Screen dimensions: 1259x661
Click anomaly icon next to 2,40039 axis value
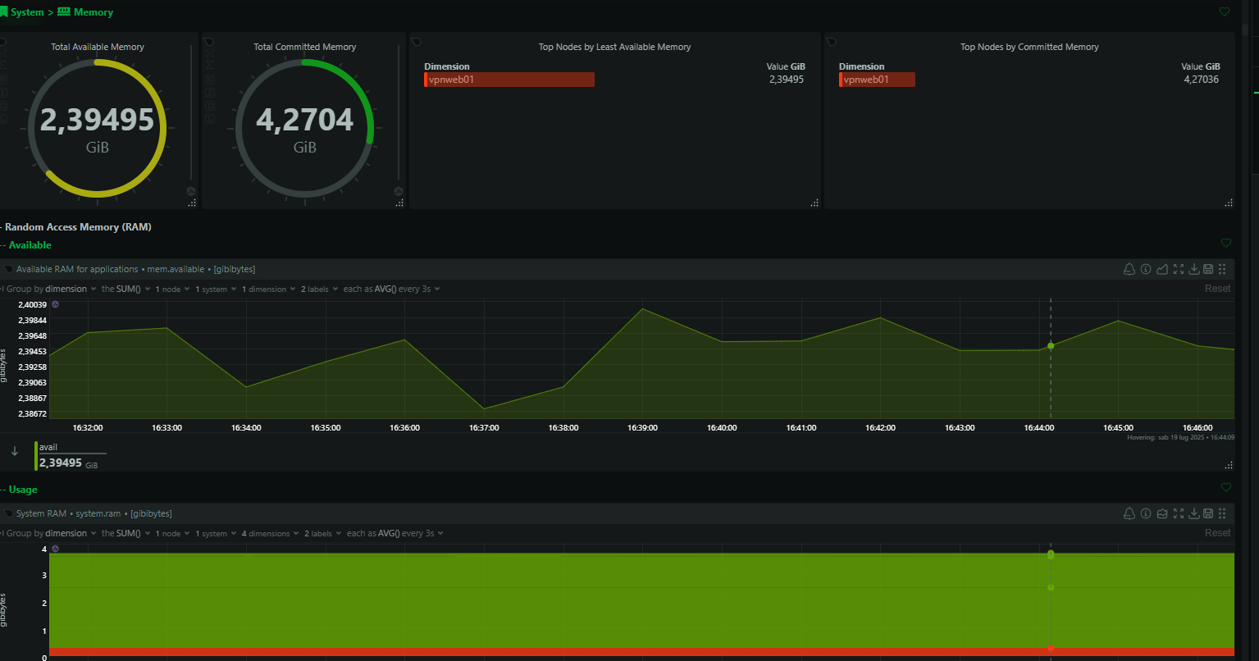coord(56,304)
